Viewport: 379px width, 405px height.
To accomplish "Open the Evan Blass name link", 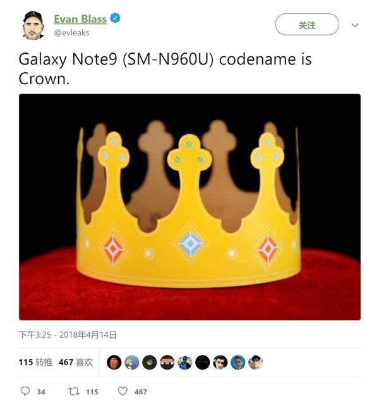I will click(x=80, y=19).
